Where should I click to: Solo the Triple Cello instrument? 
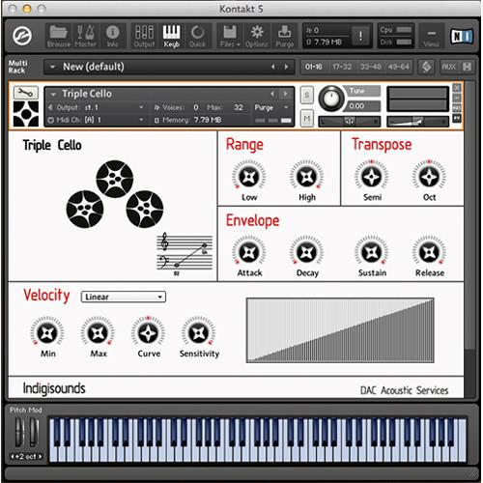tap(307, 95)
